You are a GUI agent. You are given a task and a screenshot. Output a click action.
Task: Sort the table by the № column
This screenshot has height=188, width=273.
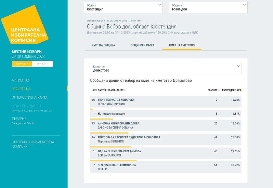click(x=95, y=90)
